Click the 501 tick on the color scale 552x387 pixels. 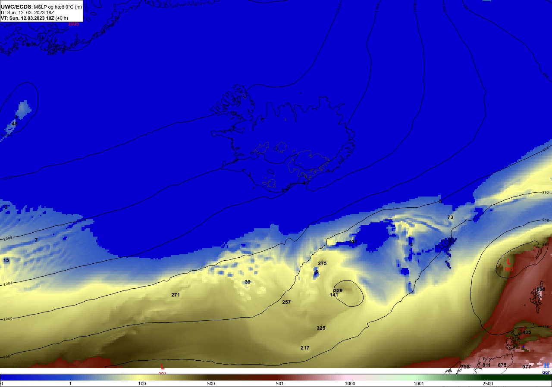click(x=280, y=384)
